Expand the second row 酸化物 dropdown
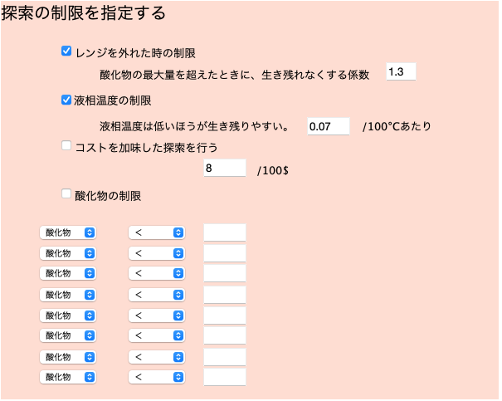The width and height of the screenshot is (502, 401). 68,253
